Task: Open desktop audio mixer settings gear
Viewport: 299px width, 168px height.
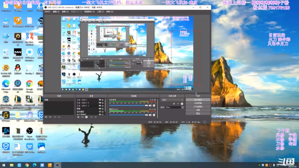Action: pyautogui.click(x=154, y=105)
